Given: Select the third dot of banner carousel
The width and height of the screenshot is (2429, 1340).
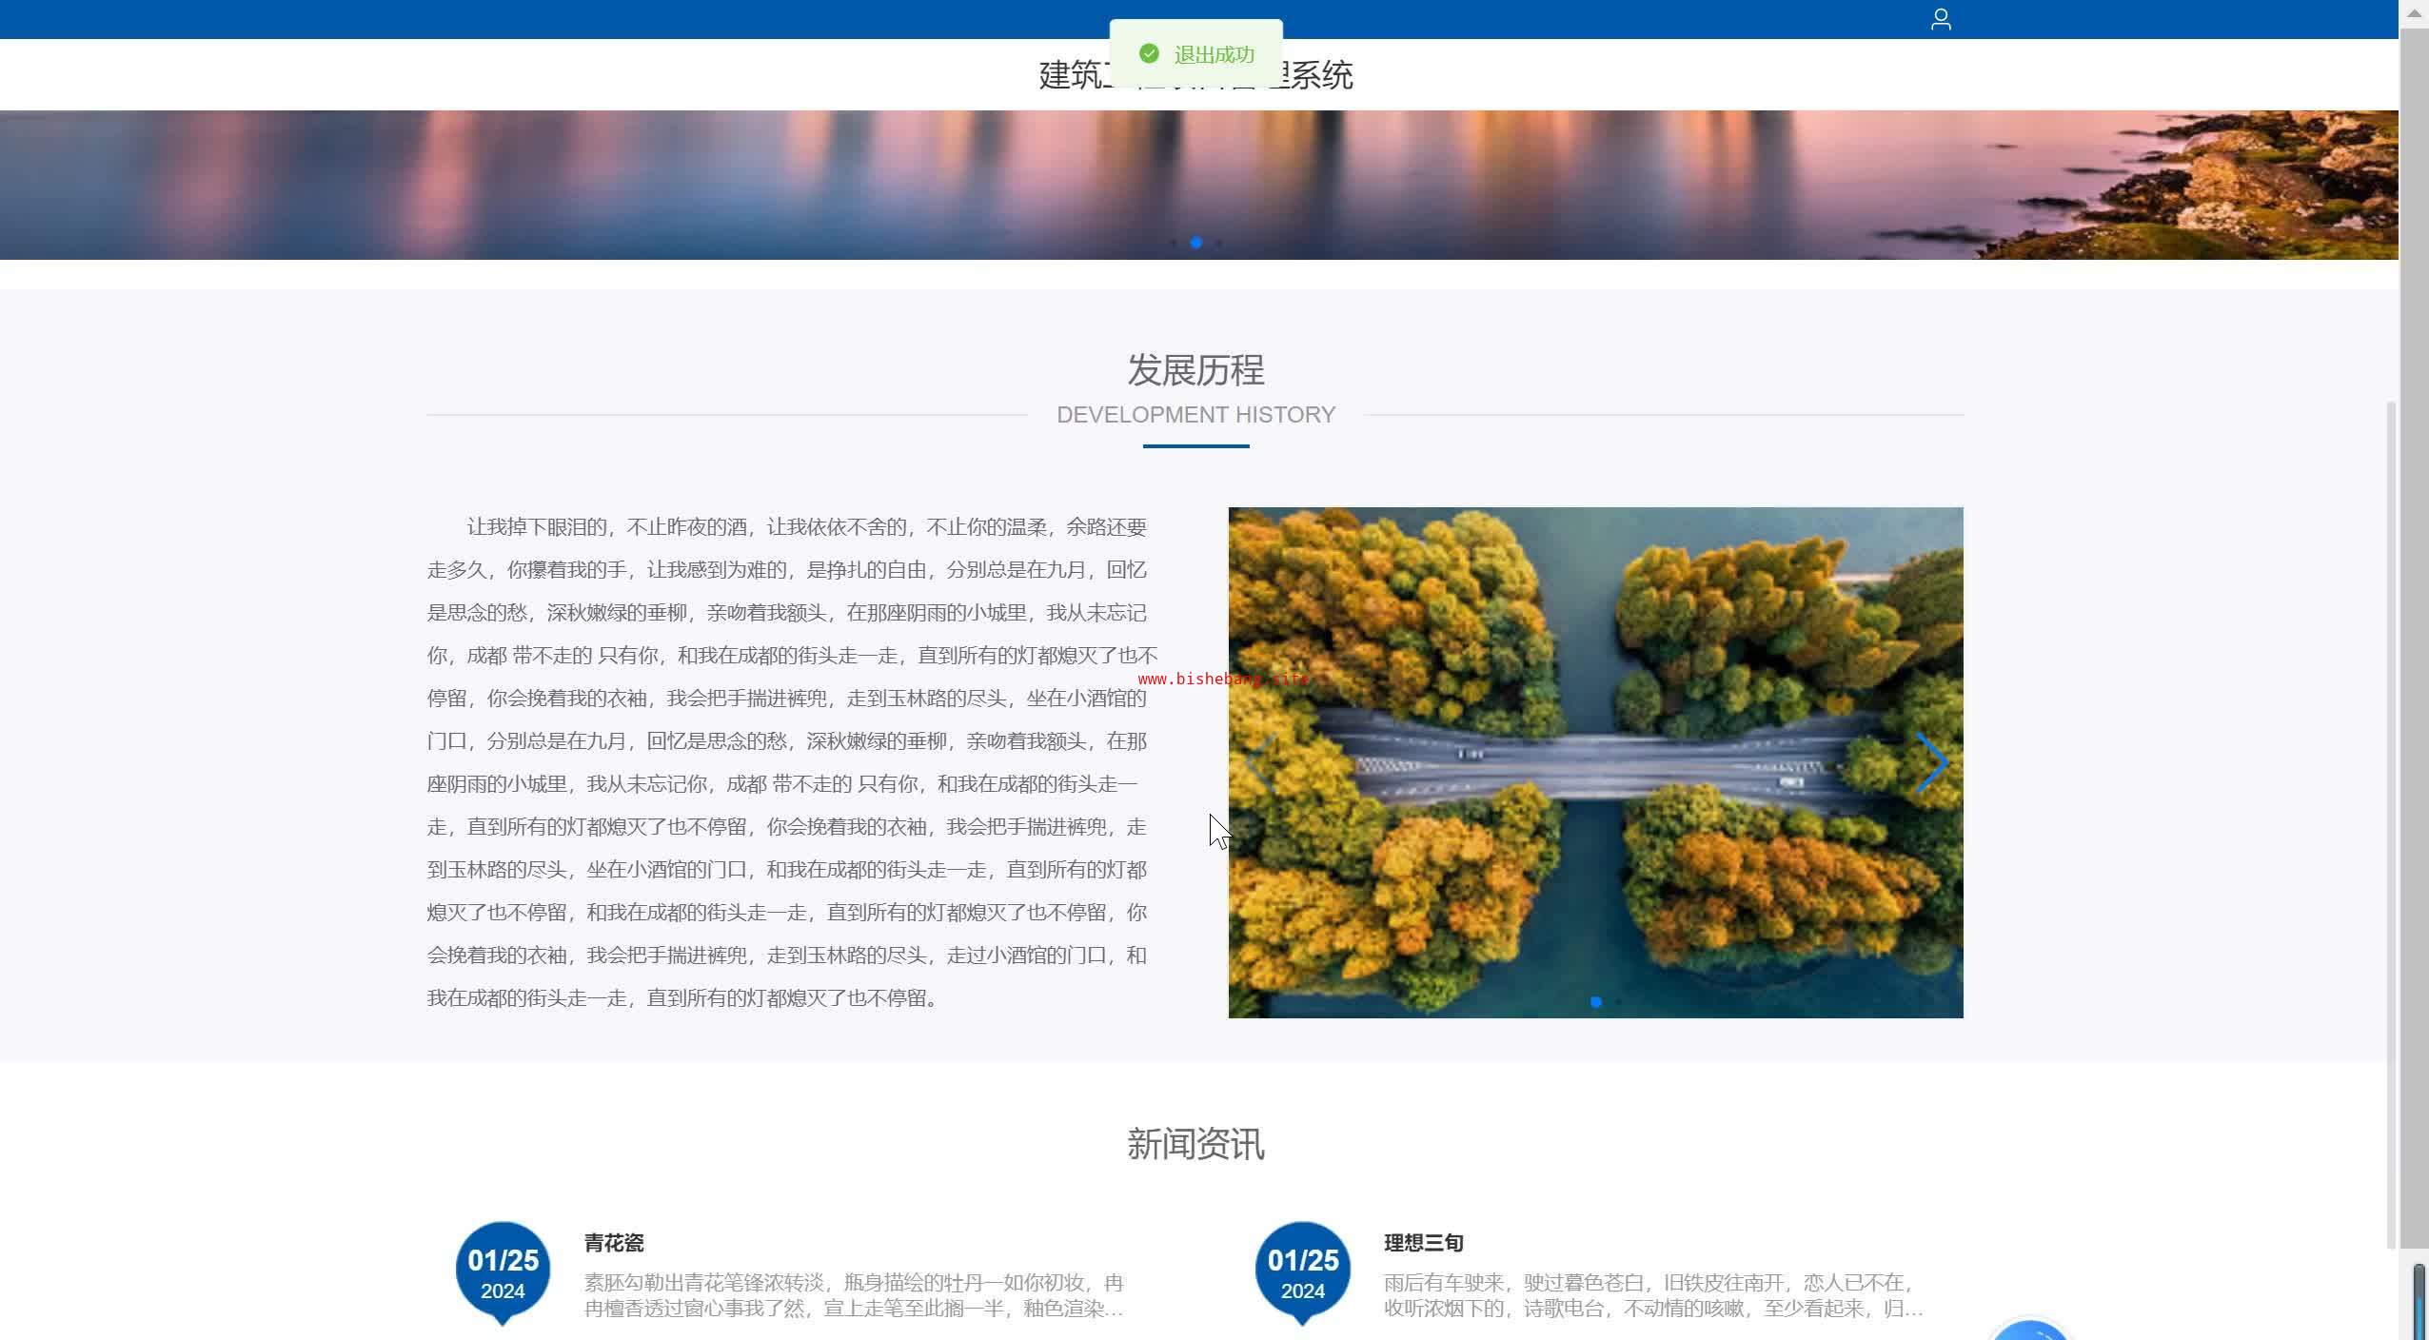Looking at the screenshot, I should (x=1218, y=243).
